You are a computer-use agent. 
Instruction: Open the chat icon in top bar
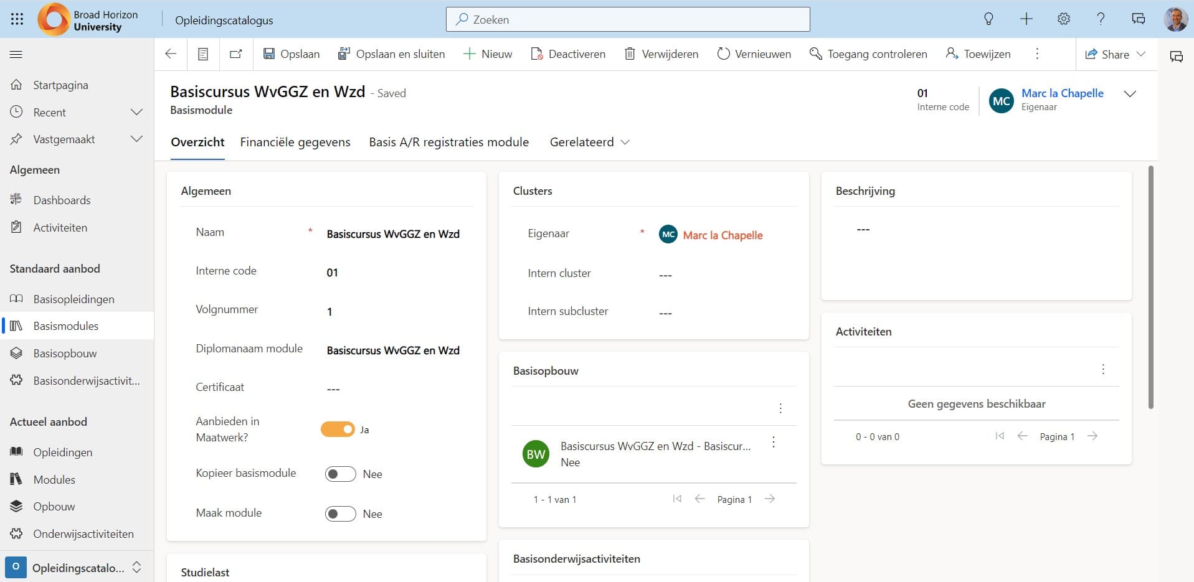(x=1139, y=19)
